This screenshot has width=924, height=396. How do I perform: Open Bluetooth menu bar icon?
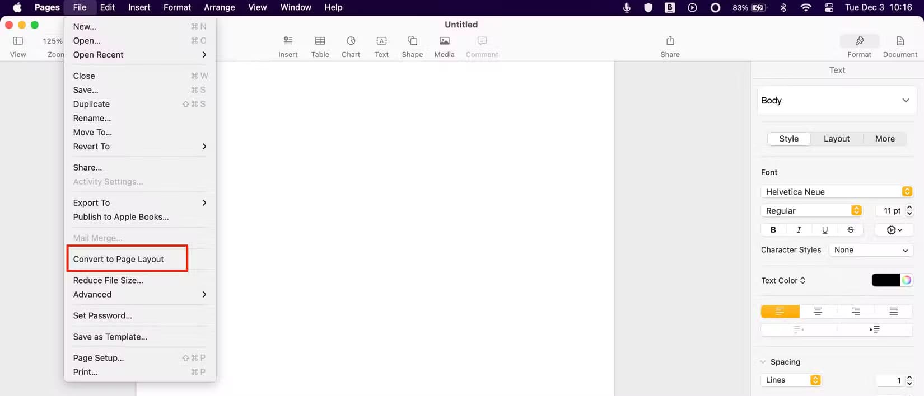point(783,7)
